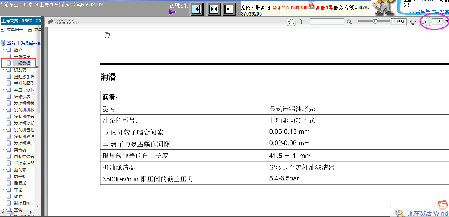Screen dimensions: 449x217
Task: Click the page icon next to 识别码
Action: tap(9, 70)
